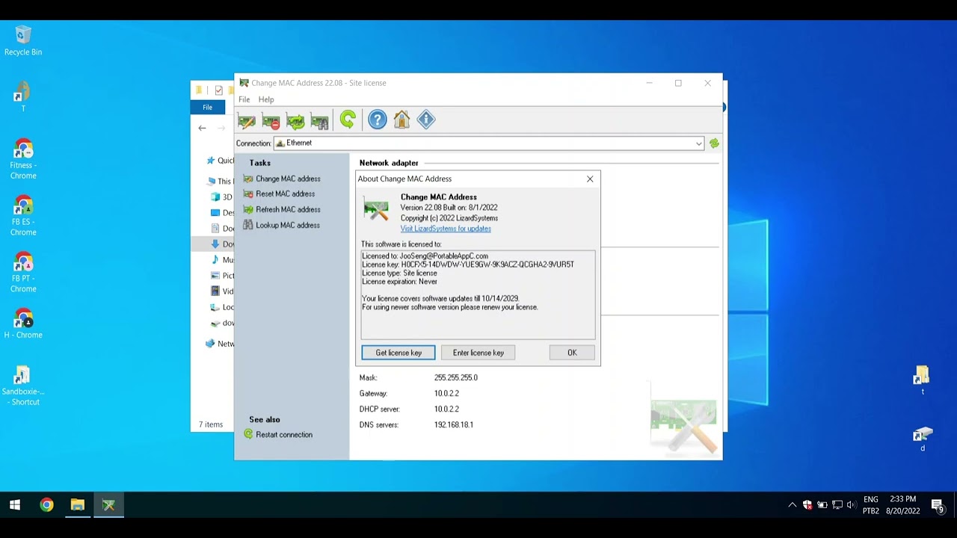957x538 pixels.
Task: Select the desktop zip folder icon labeled t
Action: click(922, 380)
